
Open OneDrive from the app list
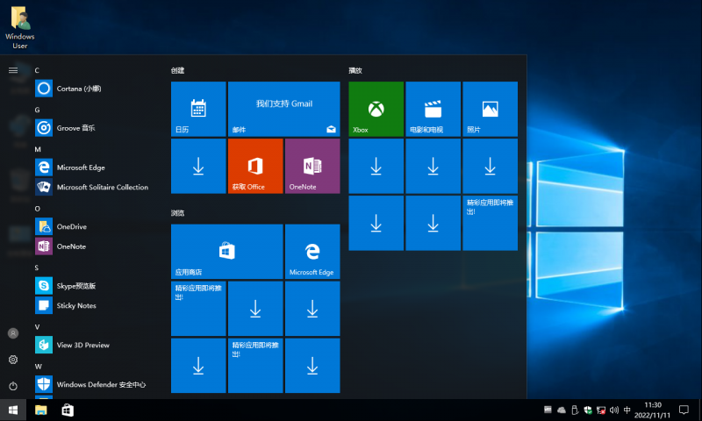pos(97,226)
